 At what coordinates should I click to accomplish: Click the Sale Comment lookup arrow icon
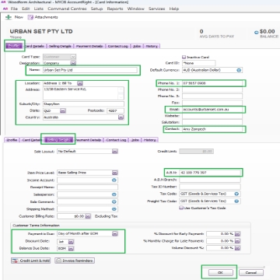tap(114, 201)
